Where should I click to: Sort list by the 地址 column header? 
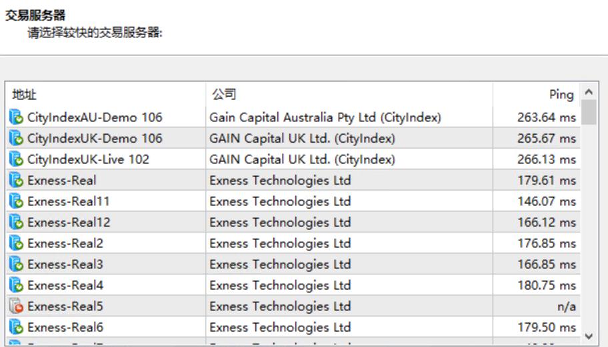coord(105,95)
